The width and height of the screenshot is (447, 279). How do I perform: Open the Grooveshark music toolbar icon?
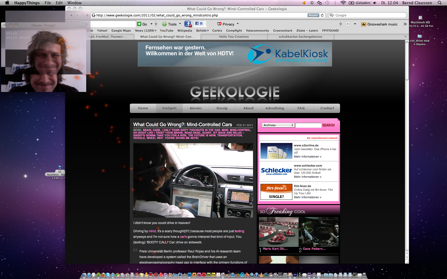pos(364,24)
